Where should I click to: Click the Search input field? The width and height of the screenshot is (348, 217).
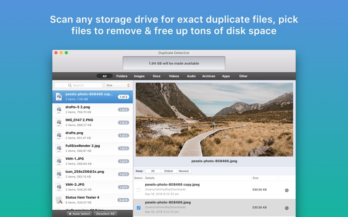pos(79,85)
